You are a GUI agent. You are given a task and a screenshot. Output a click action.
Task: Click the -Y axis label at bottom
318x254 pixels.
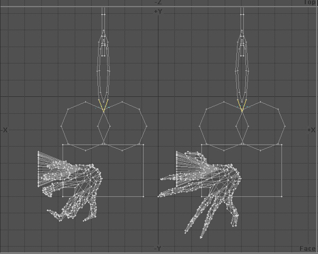pyautogui.click(x=157, y=248)
